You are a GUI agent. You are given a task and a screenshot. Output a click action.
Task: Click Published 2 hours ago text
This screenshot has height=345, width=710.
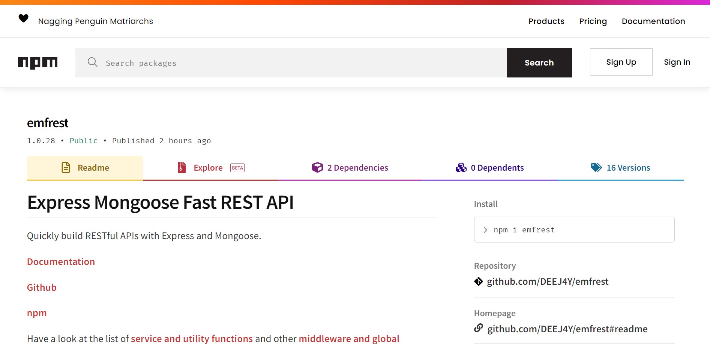click(162, 141)
